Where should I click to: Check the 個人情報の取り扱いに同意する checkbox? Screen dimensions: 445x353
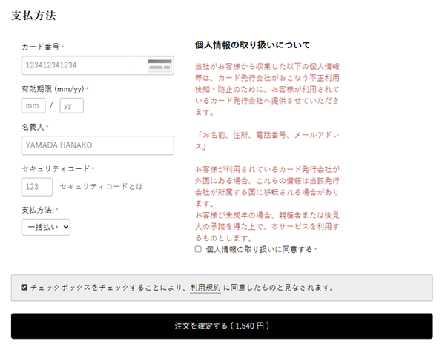pos(198,250)
